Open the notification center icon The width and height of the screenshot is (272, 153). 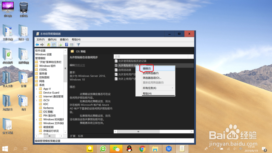click(x=264, y=149)
